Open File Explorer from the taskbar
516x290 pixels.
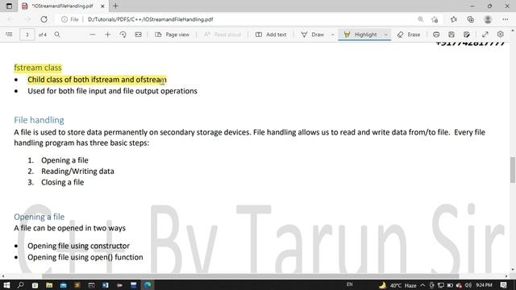click(49, 285)
